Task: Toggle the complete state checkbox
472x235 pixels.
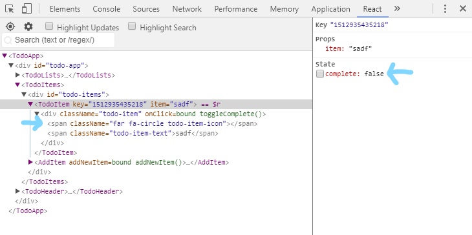Action: click(319, 74)
